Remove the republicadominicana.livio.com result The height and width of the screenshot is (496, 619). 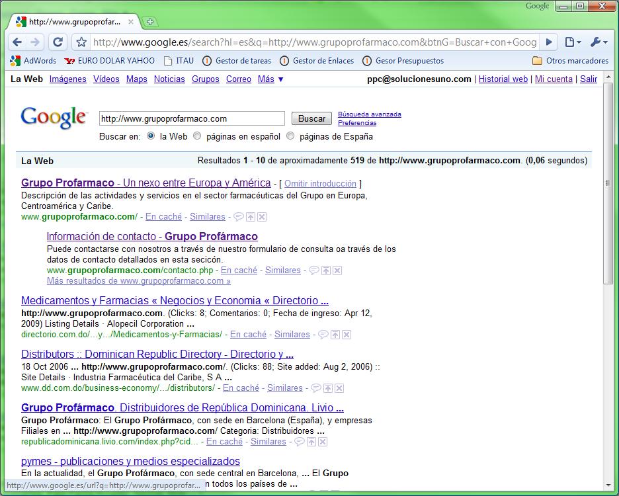323,442
